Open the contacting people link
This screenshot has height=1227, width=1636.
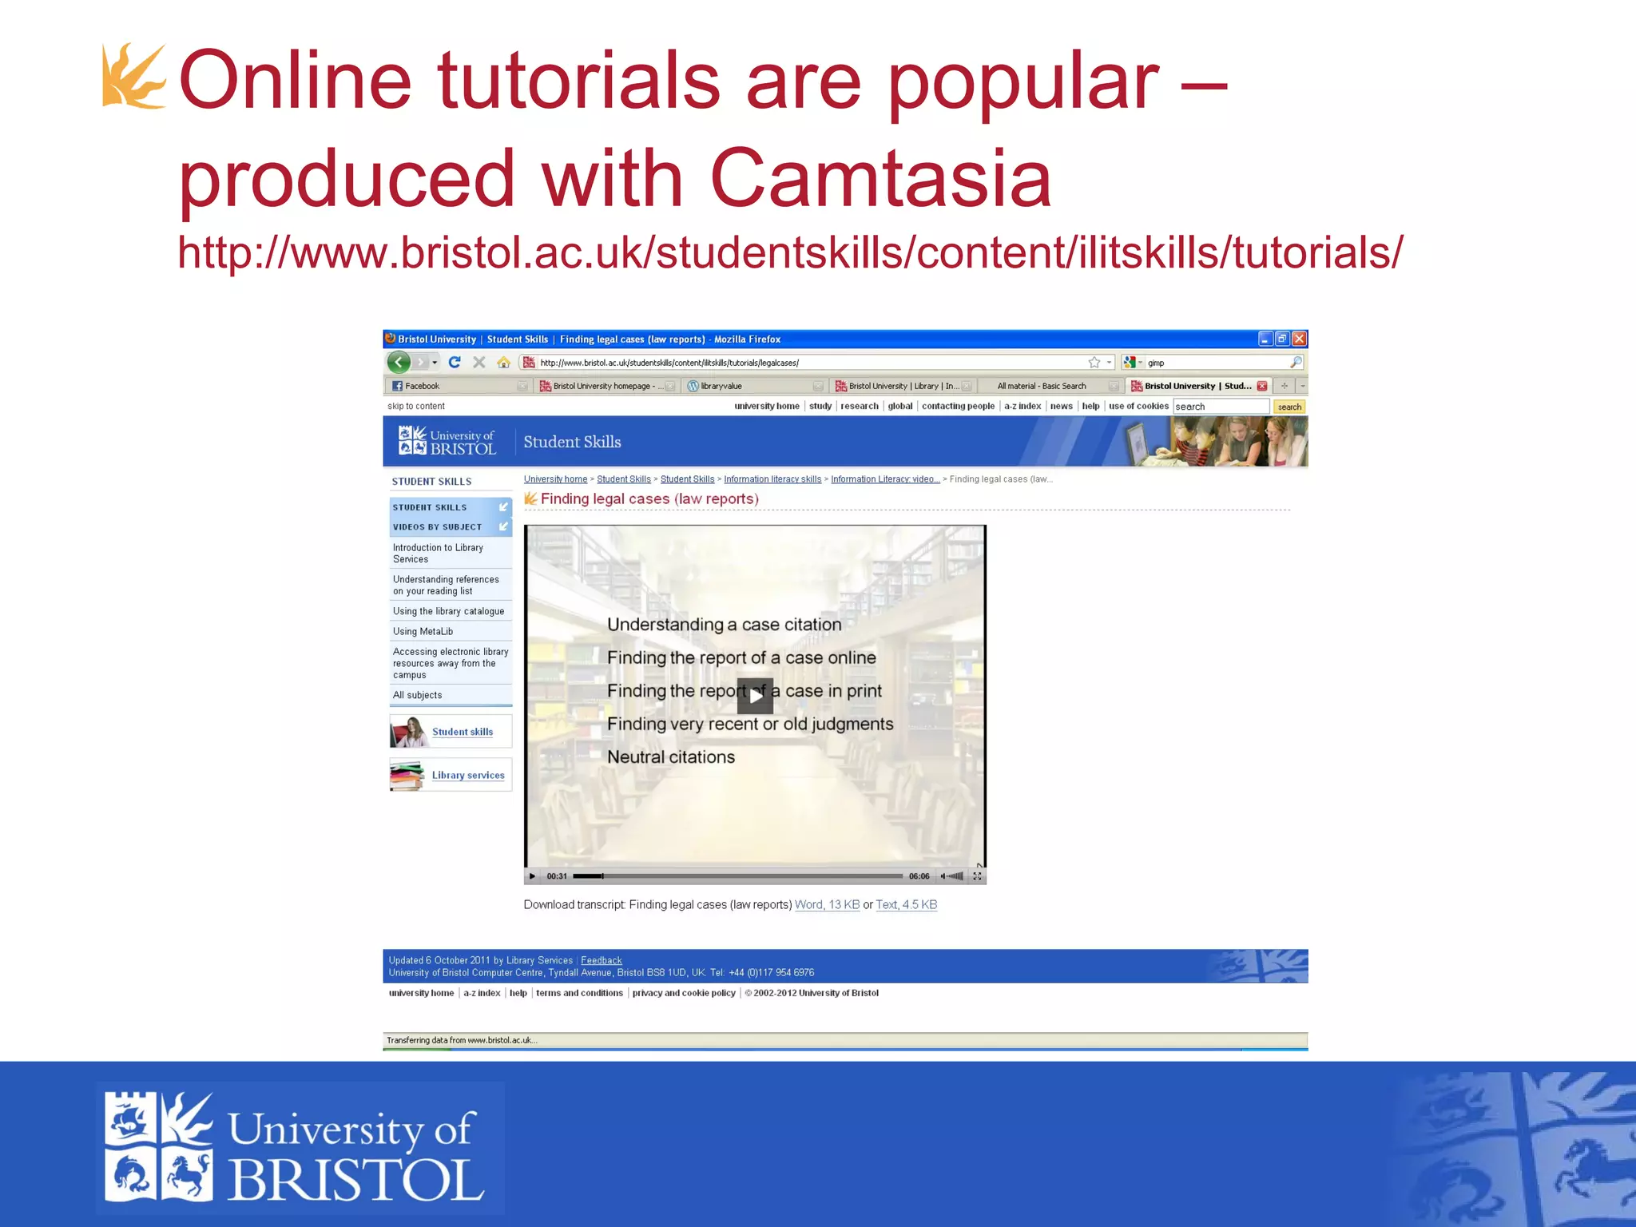(958, 406)
